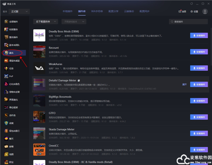Select the 战斗 combat category

click(x=14, y=53)
